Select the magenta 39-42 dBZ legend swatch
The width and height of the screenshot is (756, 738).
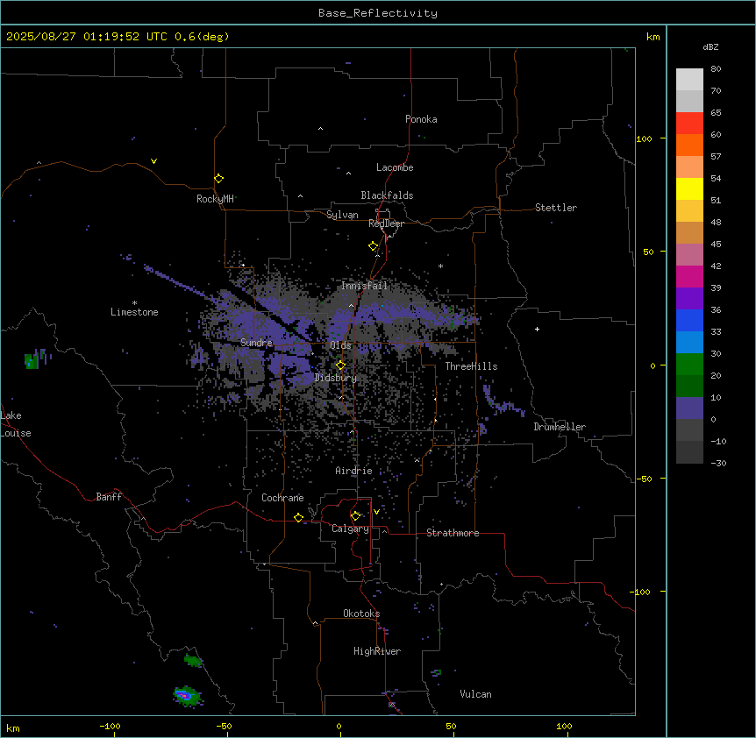click(689, 276)
